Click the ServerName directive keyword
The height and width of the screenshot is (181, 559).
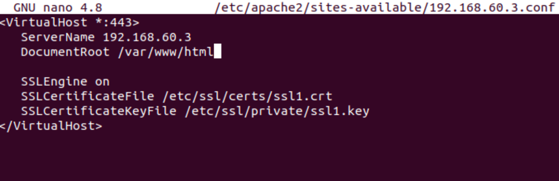(x=58, y=37)
